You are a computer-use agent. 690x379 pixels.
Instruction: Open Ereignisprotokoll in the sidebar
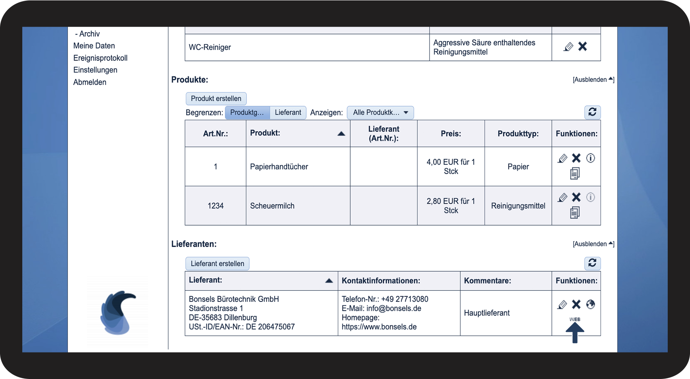tap(100, 58)
